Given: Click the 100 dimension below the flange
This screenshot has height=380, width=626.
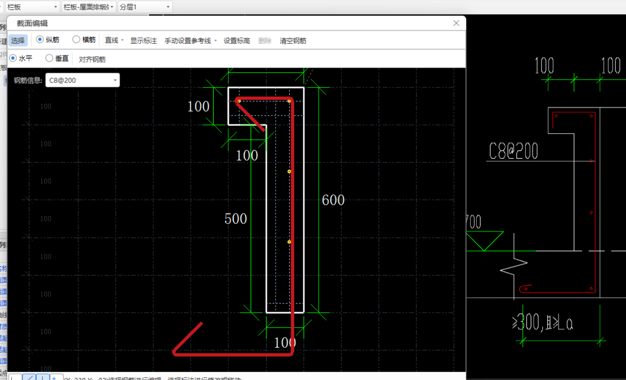Looking at the screenshot, I should (247, 156).
